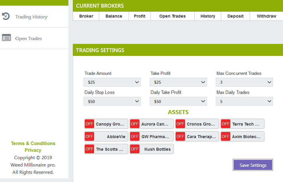Click the Deposit column header
283x182 pixels.
[x=235, y=16]
